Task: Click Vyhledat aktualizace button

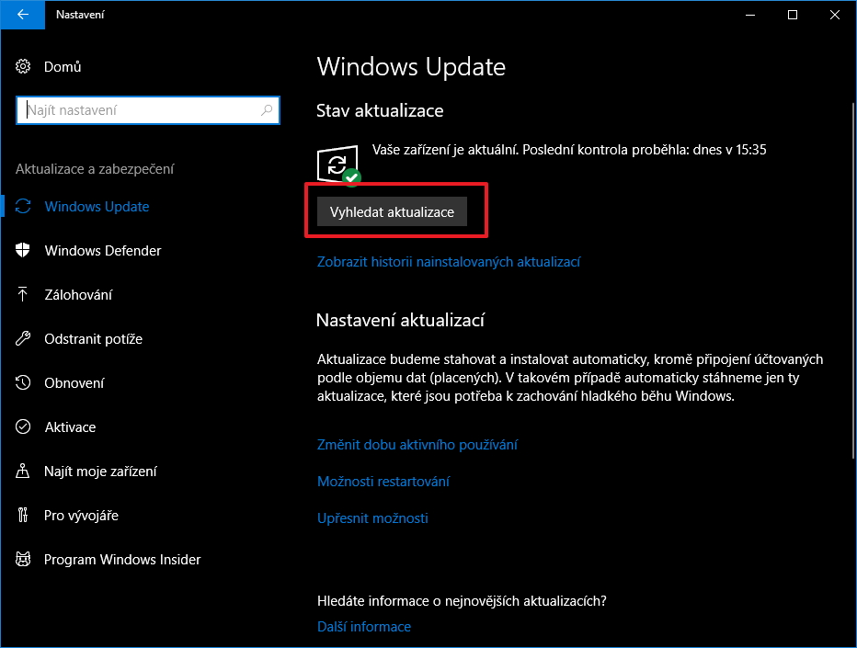Action: pyautogui.click(x=392, y=211)
